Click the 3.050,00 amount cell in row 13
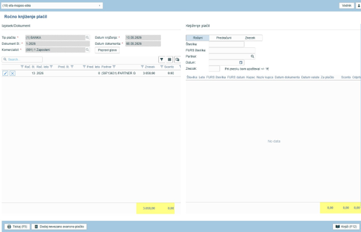 click(x=149, y=73)
